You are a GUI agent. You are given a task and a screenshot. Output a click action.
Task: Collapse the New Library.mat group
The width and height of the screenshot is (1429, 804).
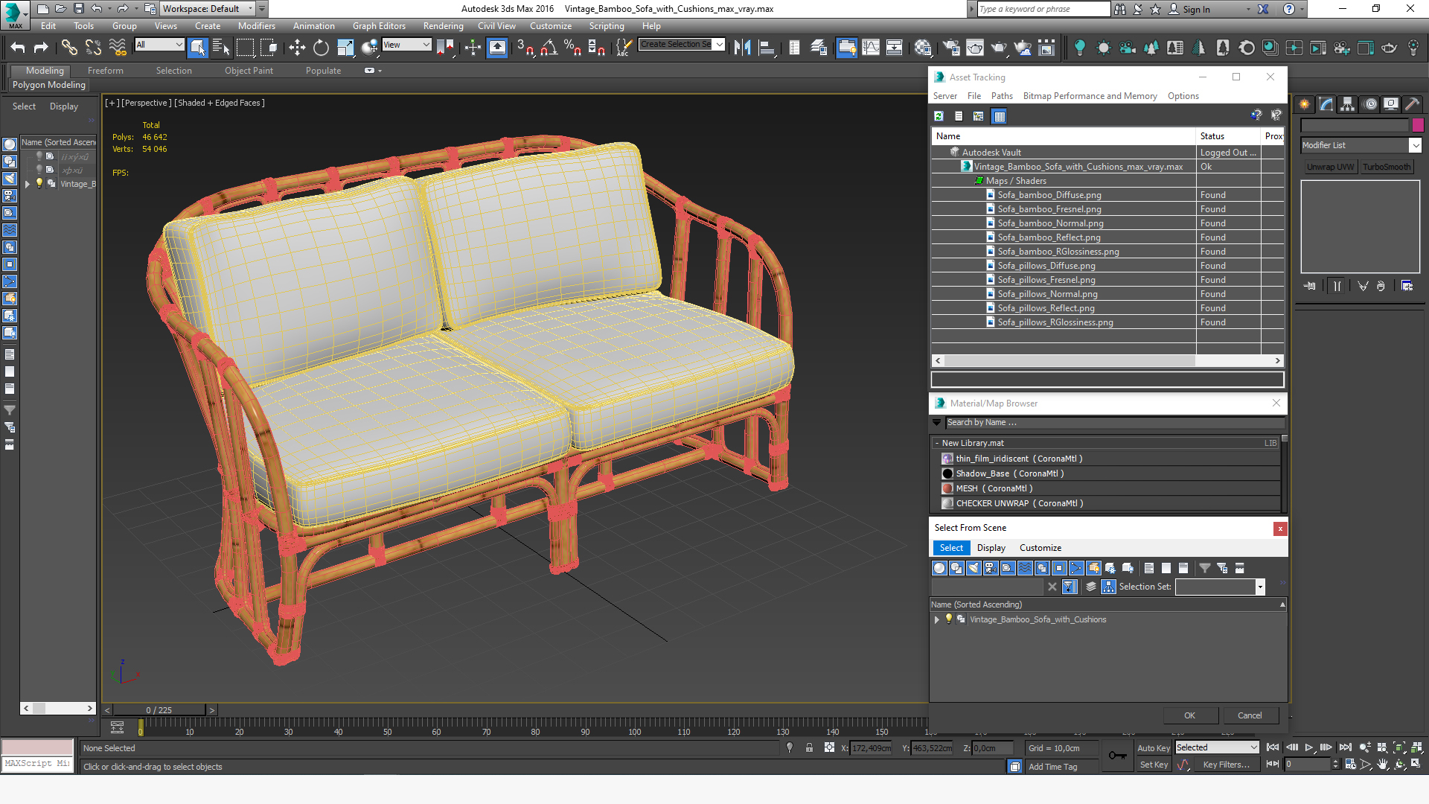click(936, 443)
